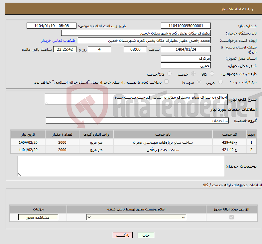Click the شماره نیاز field 1104100095000001
Viewport: 262px width, 244px height.
[x=186, y=26]
